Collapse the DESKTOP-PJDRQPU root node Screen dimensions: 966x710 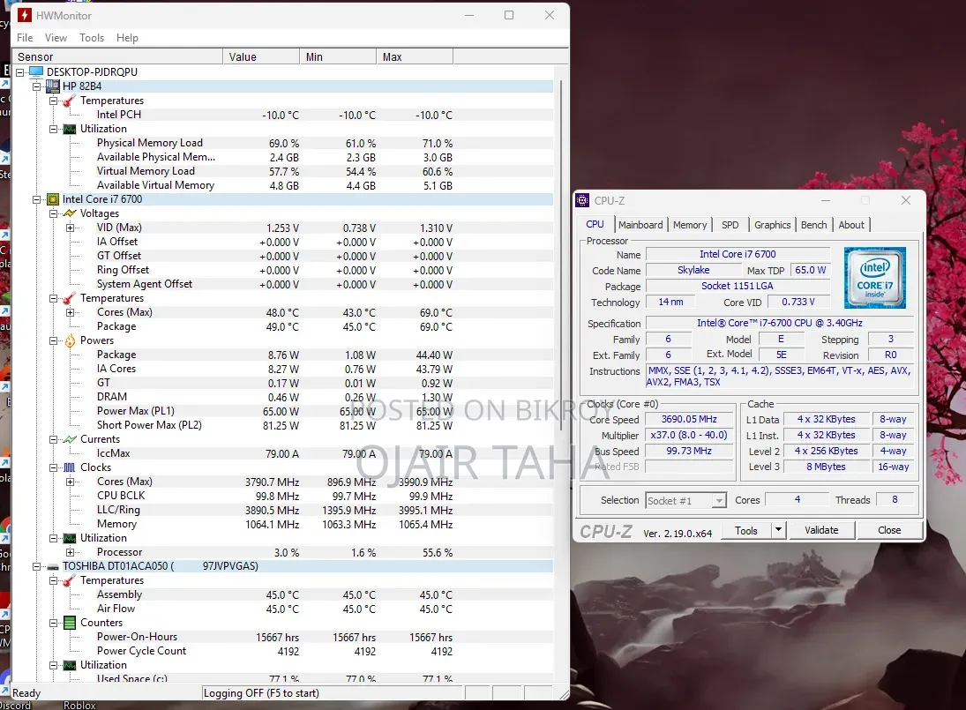click(x=20, y=72)
